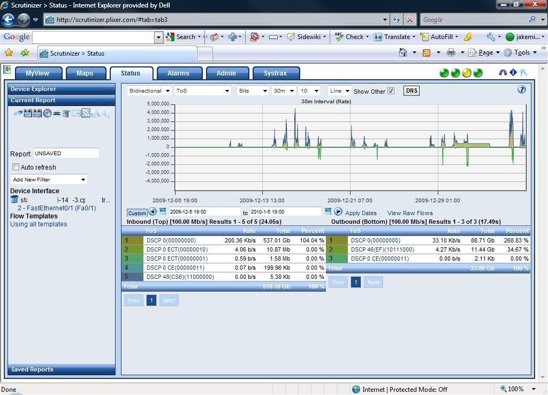Open the IE Tools menu dropdown
Viewport: 548px width, 395px height.
[520, 52]
